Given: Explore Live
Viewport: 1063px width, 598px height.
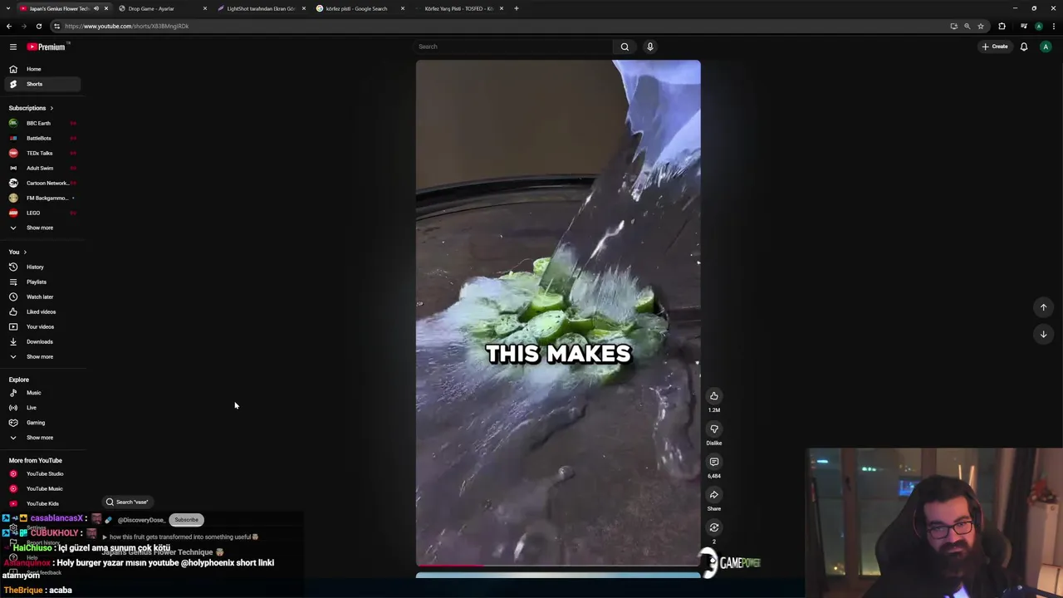Looking at the screenshot, I should tap(42, 408).
